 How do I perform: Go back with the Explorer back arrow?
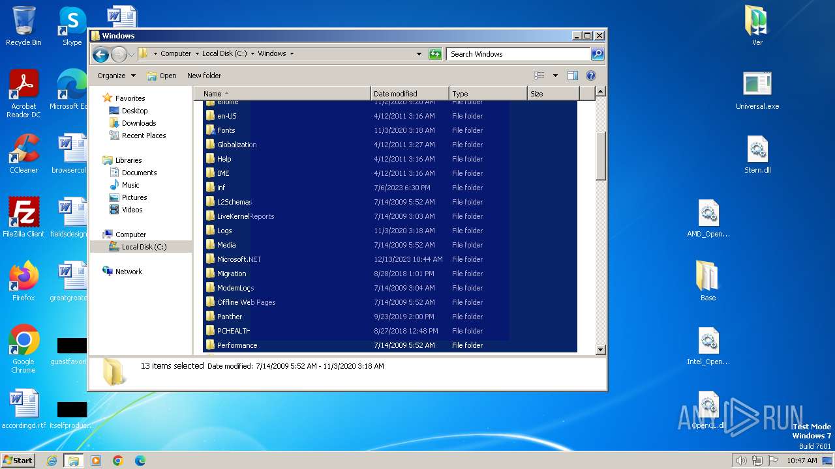100,54
